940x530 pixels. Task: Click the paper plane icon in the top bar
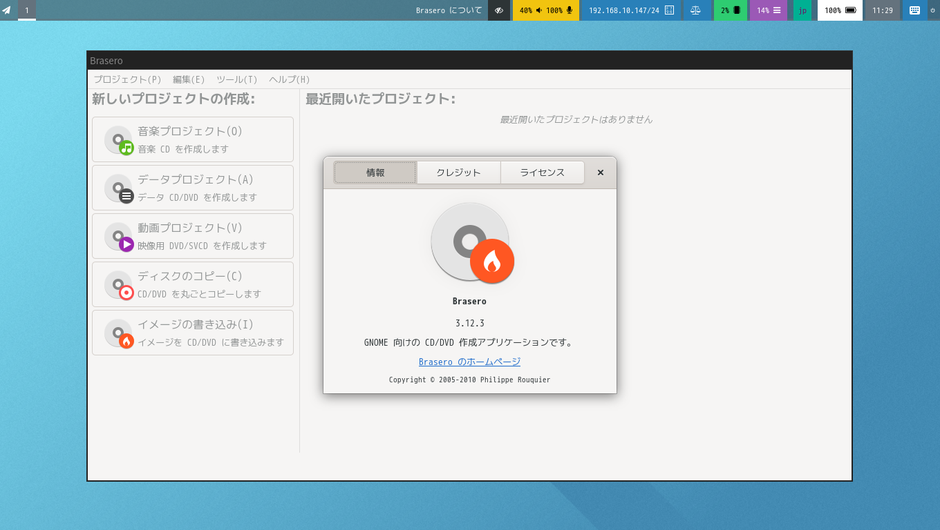click(x=7, y=10)
